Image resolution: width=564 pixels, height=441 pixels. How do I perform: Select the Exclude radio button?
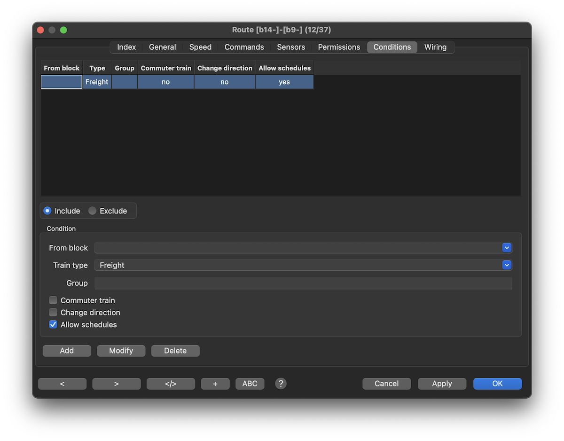pos(93,211)
